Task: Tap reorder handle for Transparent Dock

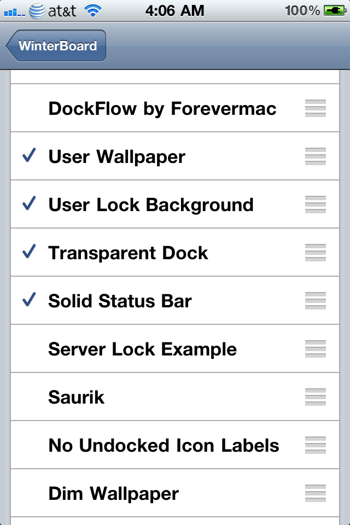Action: coord(315,253)
